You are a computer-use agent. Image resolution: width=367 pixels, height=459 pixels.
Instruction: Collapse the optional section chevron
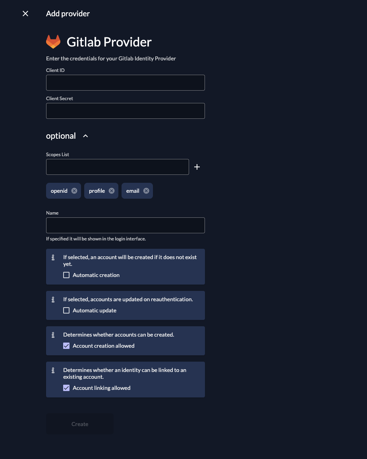85,136
